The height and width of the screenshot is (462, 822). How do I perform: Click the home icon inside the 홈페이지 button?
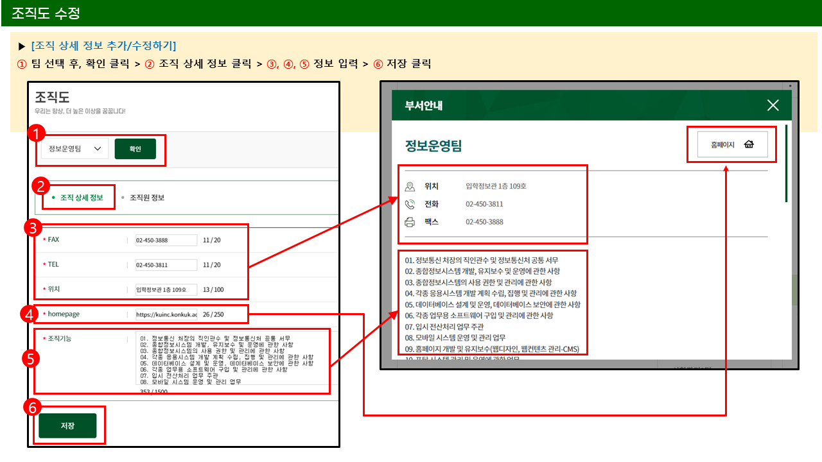point(749,144)
